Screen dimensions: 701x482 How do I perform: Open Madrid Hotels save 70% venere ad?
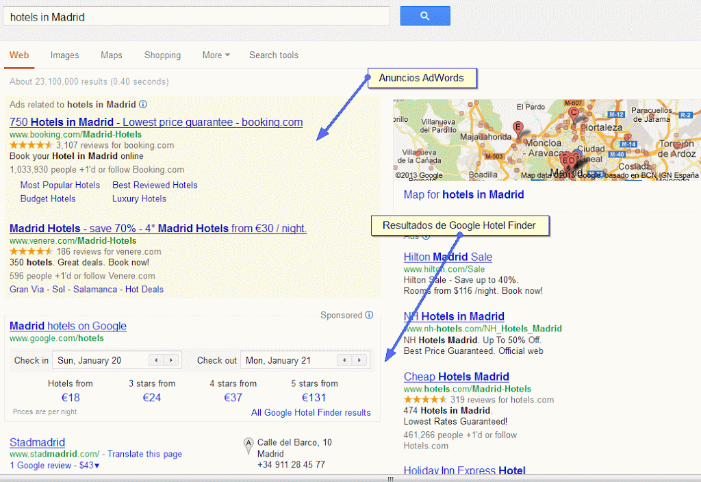tap(158, 228)
